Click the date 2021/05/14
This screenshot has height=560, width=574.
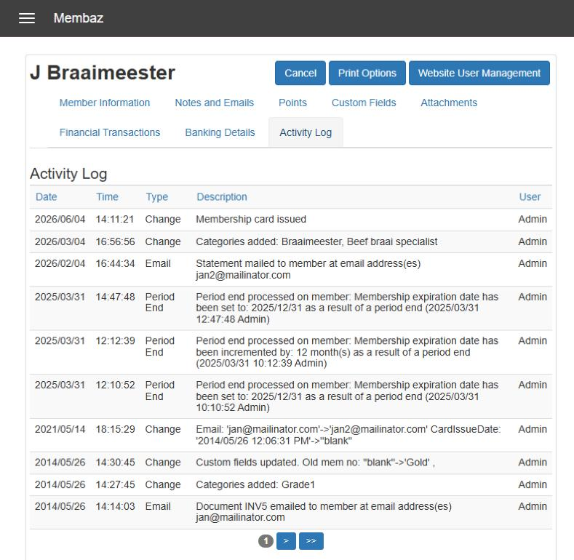pos(60,429)
